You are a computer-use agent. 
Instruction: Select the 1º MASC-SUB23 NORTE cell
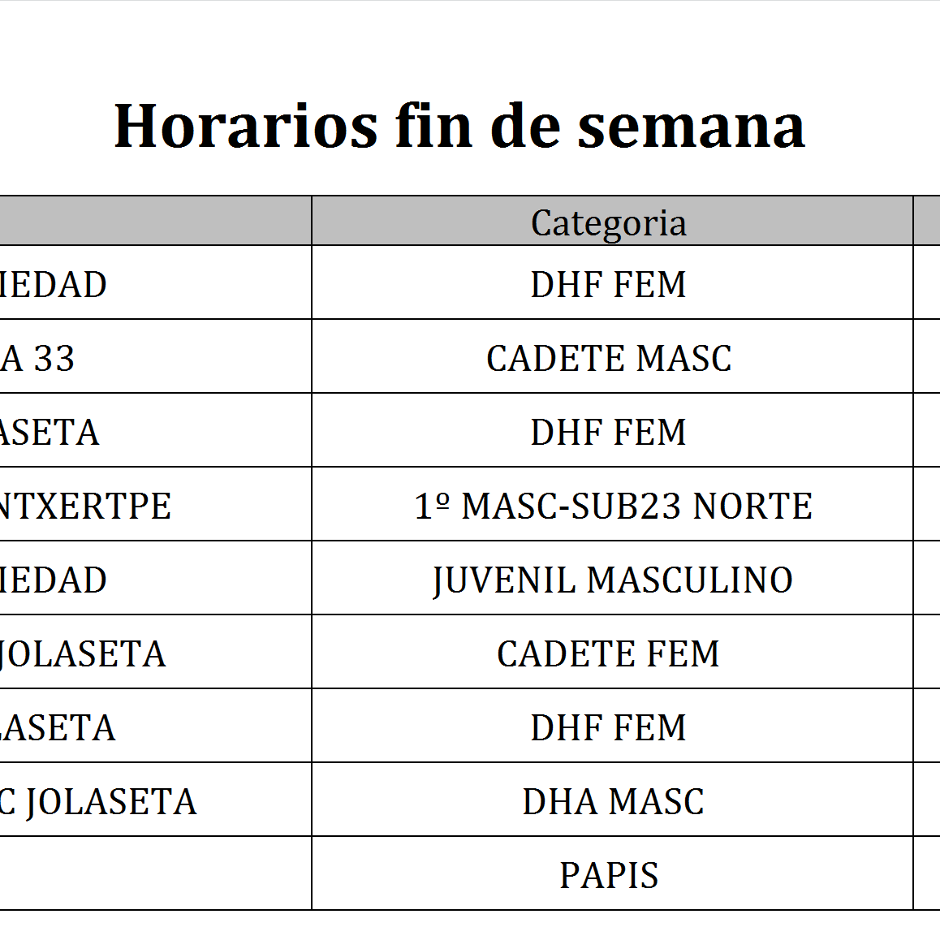(x=613, y=506)
